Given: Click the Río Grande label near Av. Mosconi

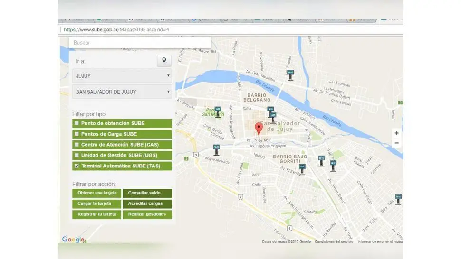Looking at the screenshot, I should tap(265, 85).
